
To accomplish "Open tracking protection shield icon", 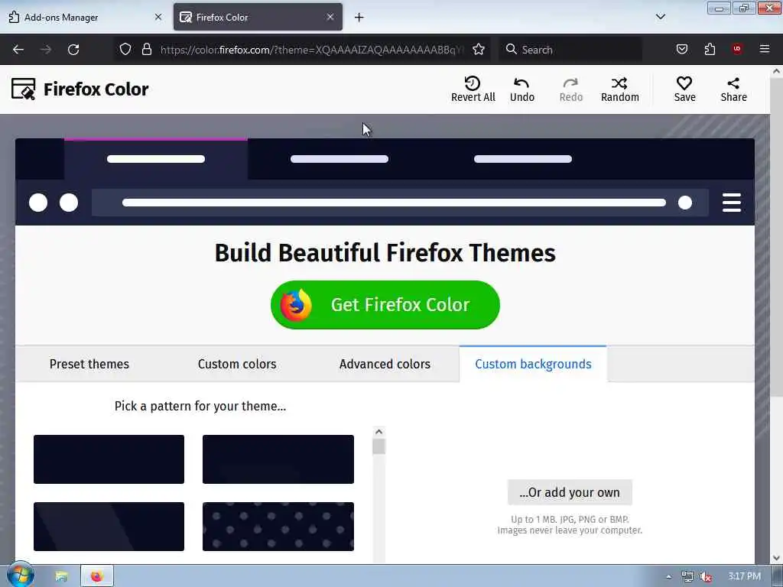I will [125, 49].
